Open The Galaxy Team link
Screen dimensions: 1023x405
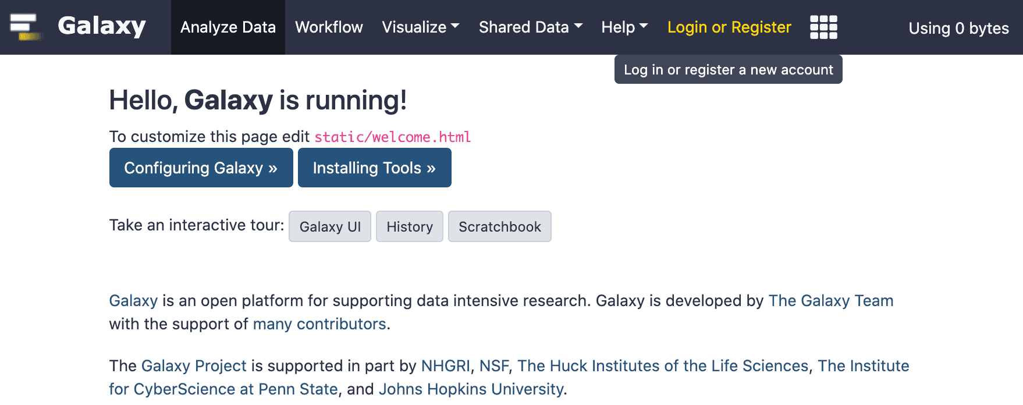point(830,301)
